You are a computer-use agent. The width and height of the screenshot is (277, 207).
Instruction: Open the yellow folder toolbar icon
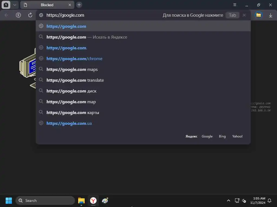click(x=259, y=15)
